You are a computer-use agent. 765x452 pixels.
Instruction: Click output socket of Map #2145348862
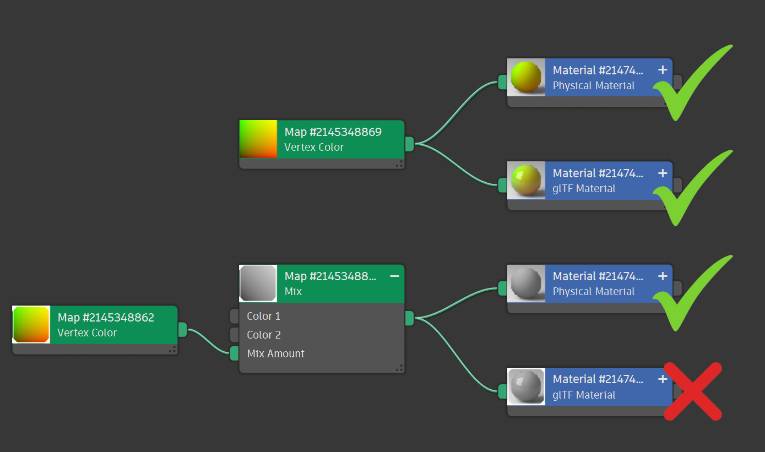pos(182,330)
